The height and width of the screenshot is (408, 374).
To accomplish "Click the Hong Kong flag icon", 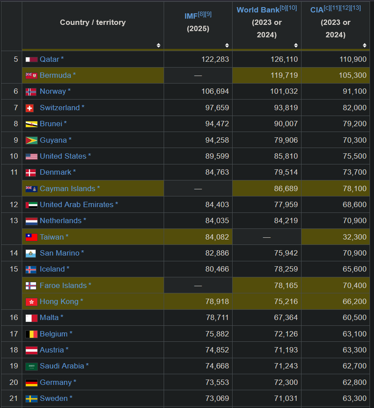I will 32,302.
